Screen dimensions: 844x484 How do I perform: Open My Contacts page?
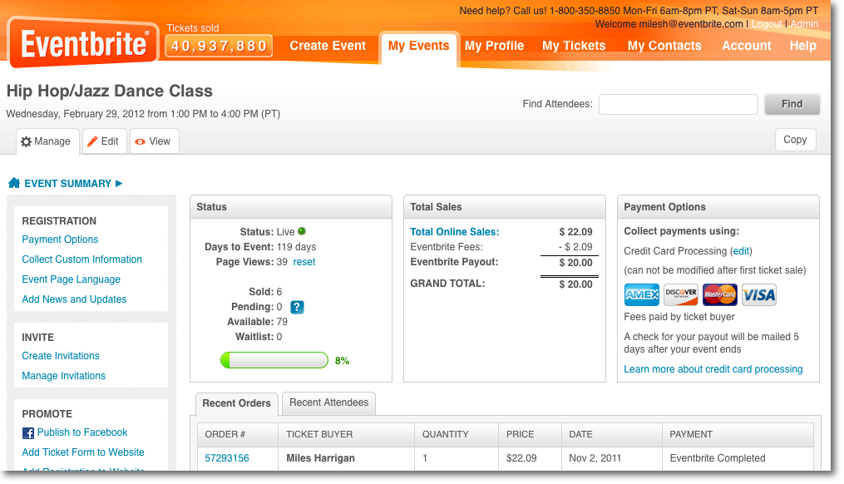coord(664,46)
